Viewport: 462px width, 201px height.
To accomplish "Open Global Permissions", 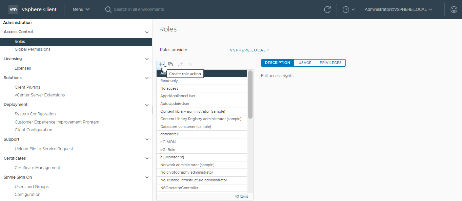I will [33, 49].
